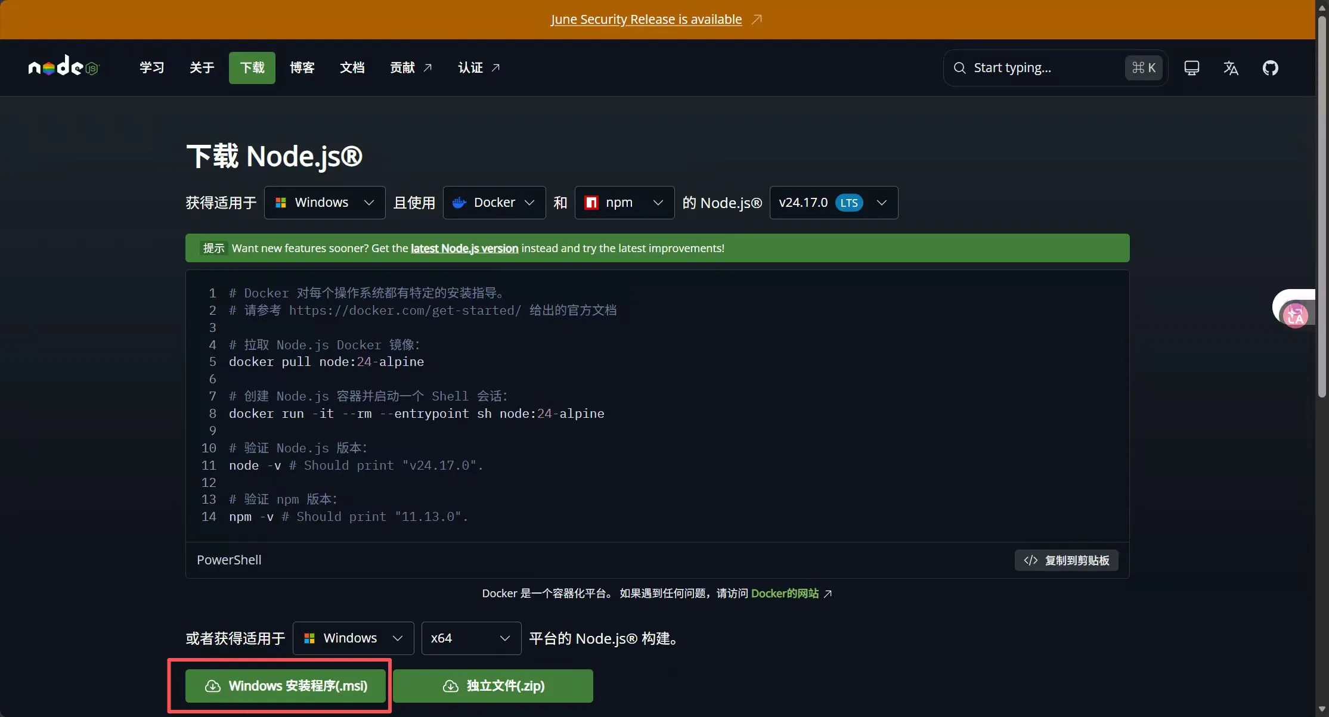
Task: Click the line 'docker pull node:24-alpine'
Action: 326,362
